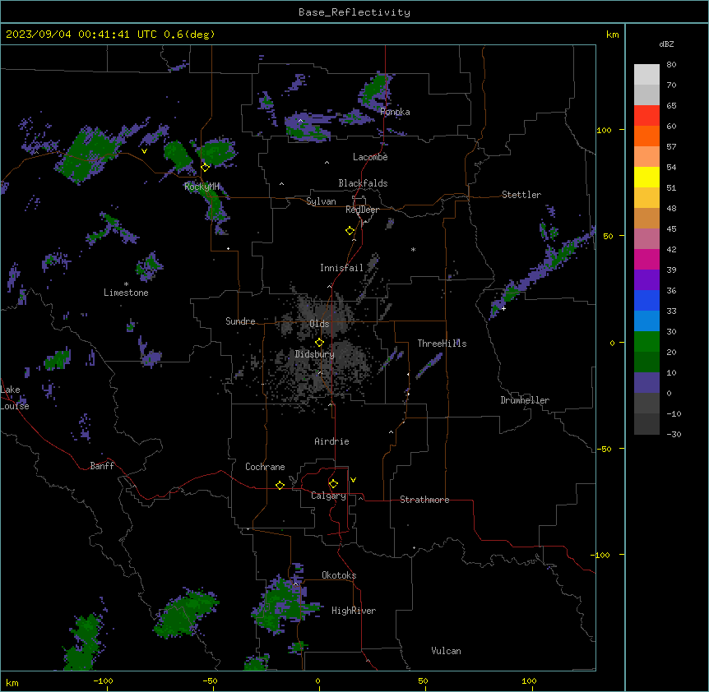Viewport: 709px width, 692px height.
Task: Pick the red 60-65 dBZ legend swatch
Action: pyautogui.click(x=646, y=115)
